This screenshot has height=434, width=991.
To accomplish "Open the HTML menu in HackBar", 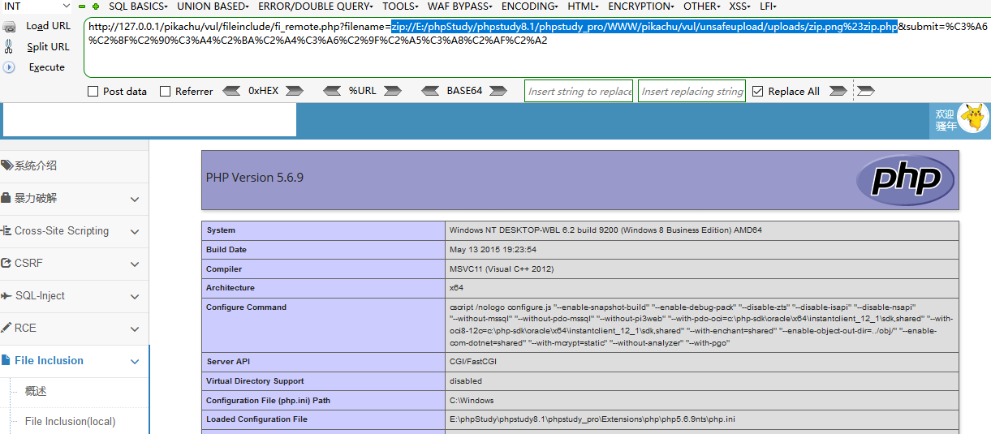I will 583,6.
